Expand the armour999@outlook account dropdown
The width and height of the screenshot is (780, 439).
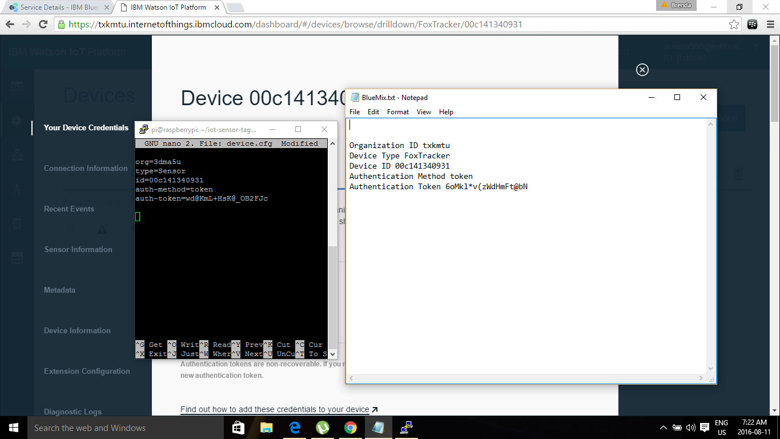[756, 46]
